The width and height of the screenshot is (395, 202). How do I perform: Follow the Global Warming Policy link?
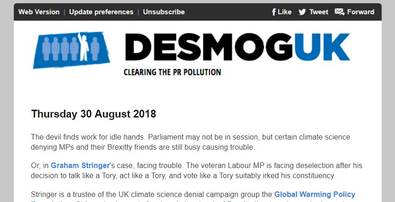click(x=315, y=195)
